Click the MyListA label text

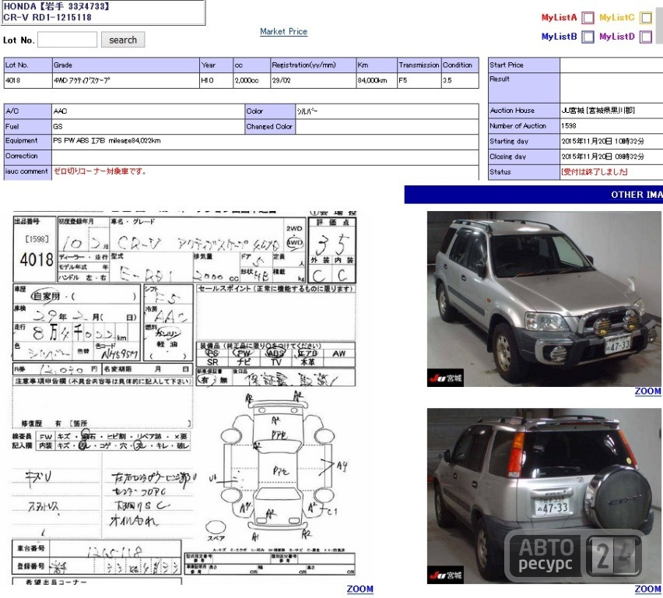tap(559, 18)
